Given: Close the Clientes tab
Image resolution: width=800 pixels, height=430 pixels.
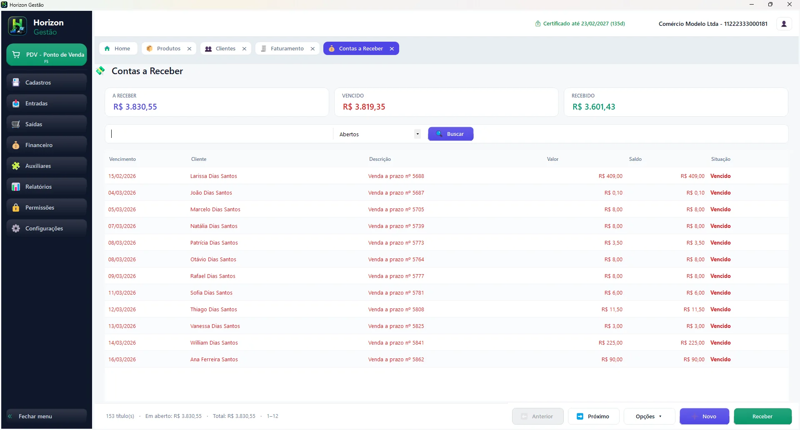Looking at the screenshot, I should click(x=244, y=49).
